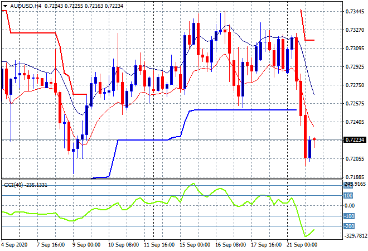Select the 21 Sep 00:00 time label
Viewport: 368px width, 251px height.
pyautogui.click(x=302, y=245)
